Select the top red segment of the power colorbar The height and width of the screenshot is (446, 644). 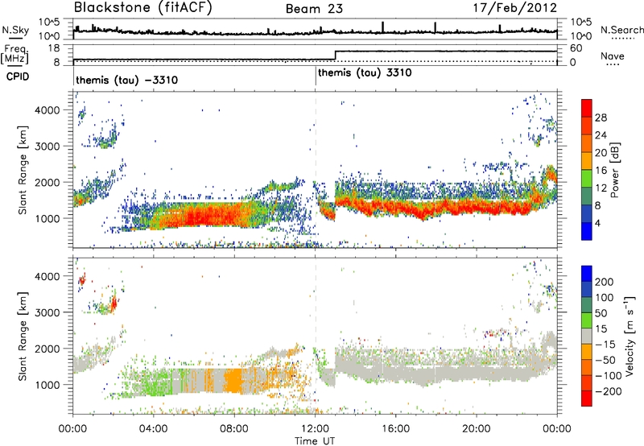point(587,109)
